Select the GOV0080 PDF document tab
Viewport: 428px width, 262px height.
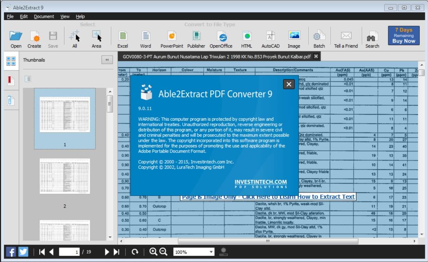[x=216, y=56]
